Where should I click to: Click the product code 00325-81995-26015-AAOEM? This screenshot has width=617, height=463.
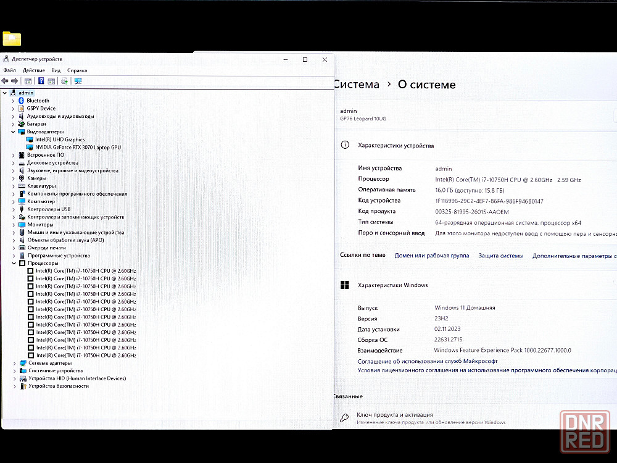[x=472, y=212]
